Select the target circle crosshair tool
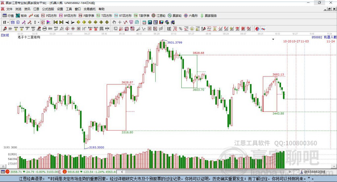This screenshot has width=337, height=182. pyautogui.click(x=67, y=29)
